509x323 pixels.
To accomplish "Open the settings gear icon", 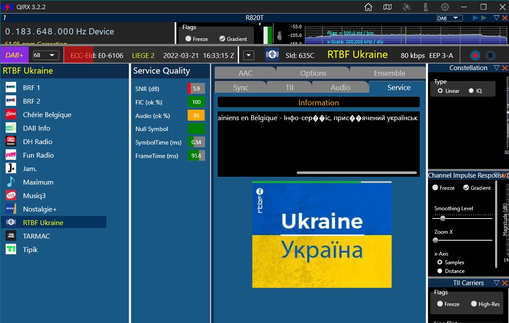I will click(x=445, y=7).
